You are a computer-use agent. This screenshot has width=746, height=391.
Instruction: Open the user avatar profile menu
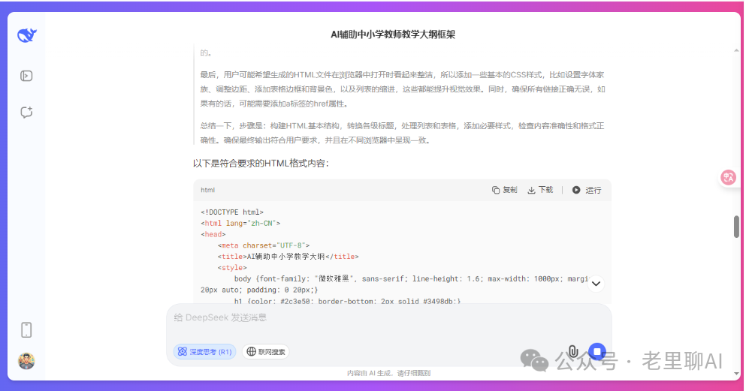[x=26, y=361]
